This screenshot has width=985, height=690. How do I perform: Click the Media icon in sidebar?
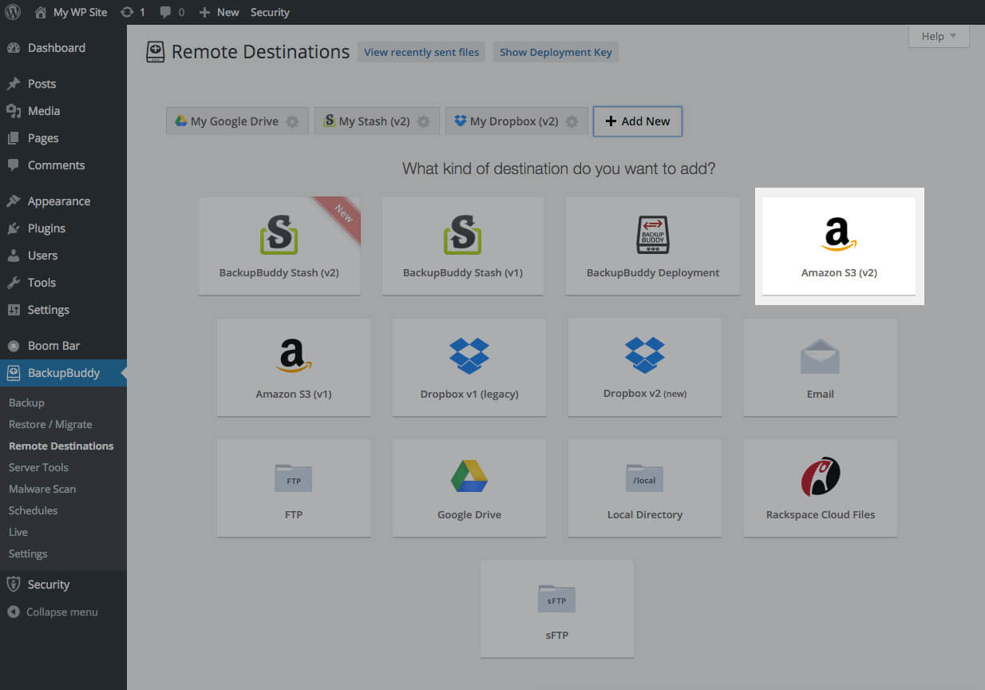14,111
